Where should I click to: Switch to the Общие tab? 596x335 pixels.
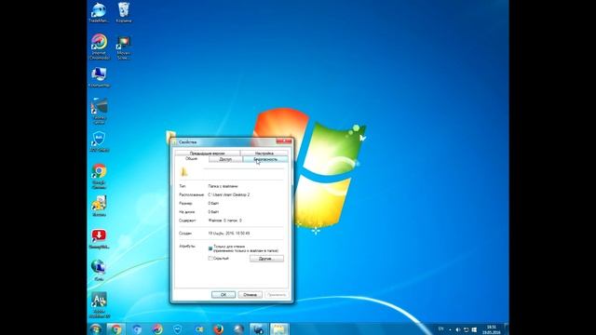191,159
